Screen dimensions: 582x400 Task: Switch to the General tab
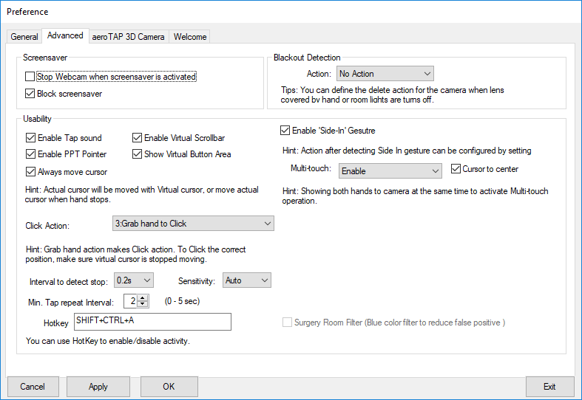point(24,37)
